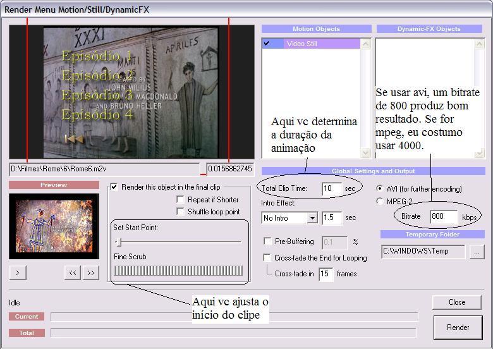This screenshot has width=493, height=349.
Task: Click the Preview thumbnail image
Action: tap(54, 226)
